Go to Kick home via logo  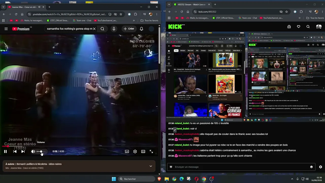[x=176, y=27]
